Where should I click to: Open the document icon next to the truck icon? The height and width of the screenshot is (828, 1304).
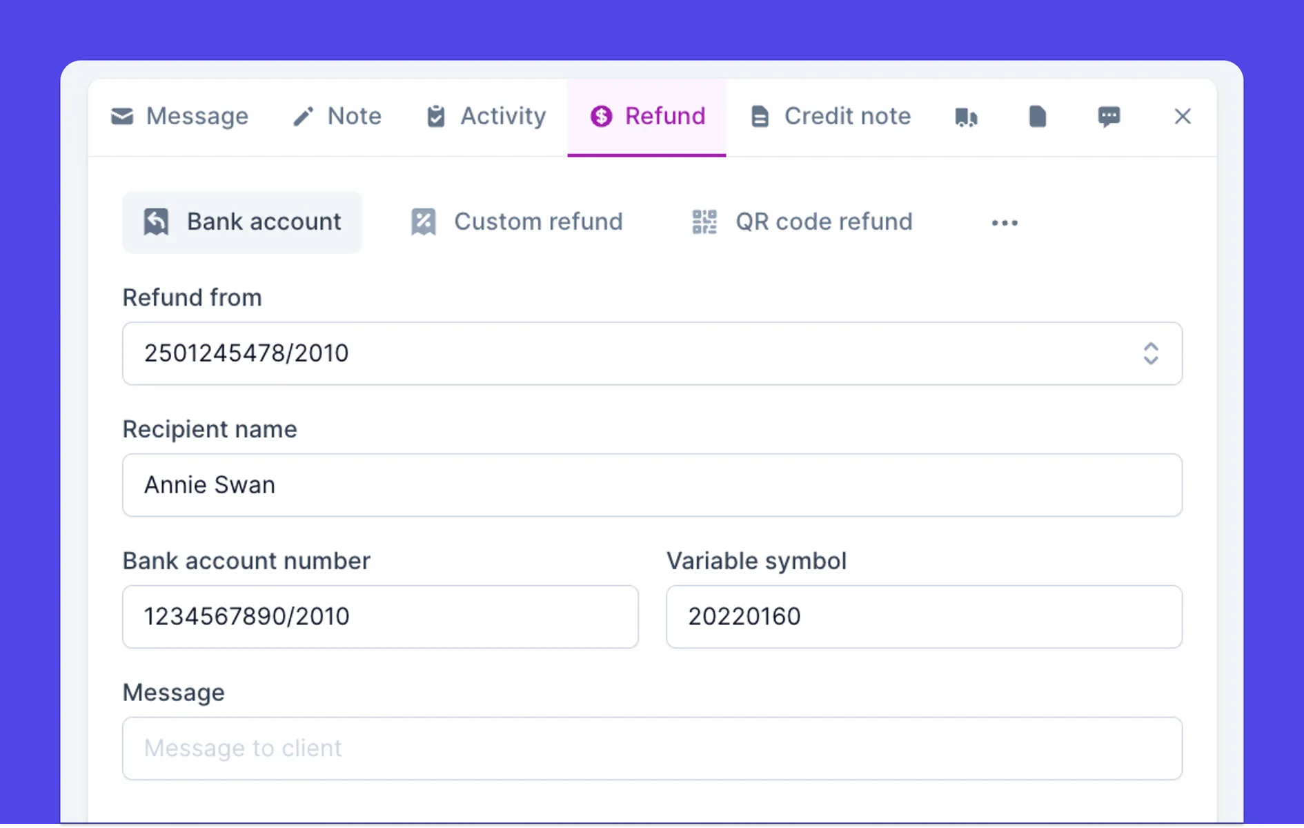pyautogui.click(x=1038, y=116)
